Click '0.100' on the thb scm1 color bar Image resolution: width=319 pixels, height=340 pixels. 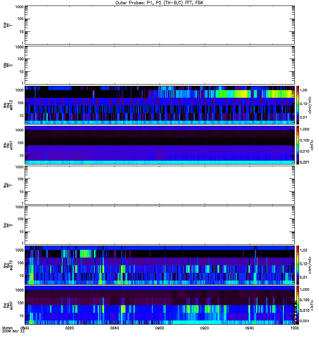pyautogui.click(x=305, y=140)
